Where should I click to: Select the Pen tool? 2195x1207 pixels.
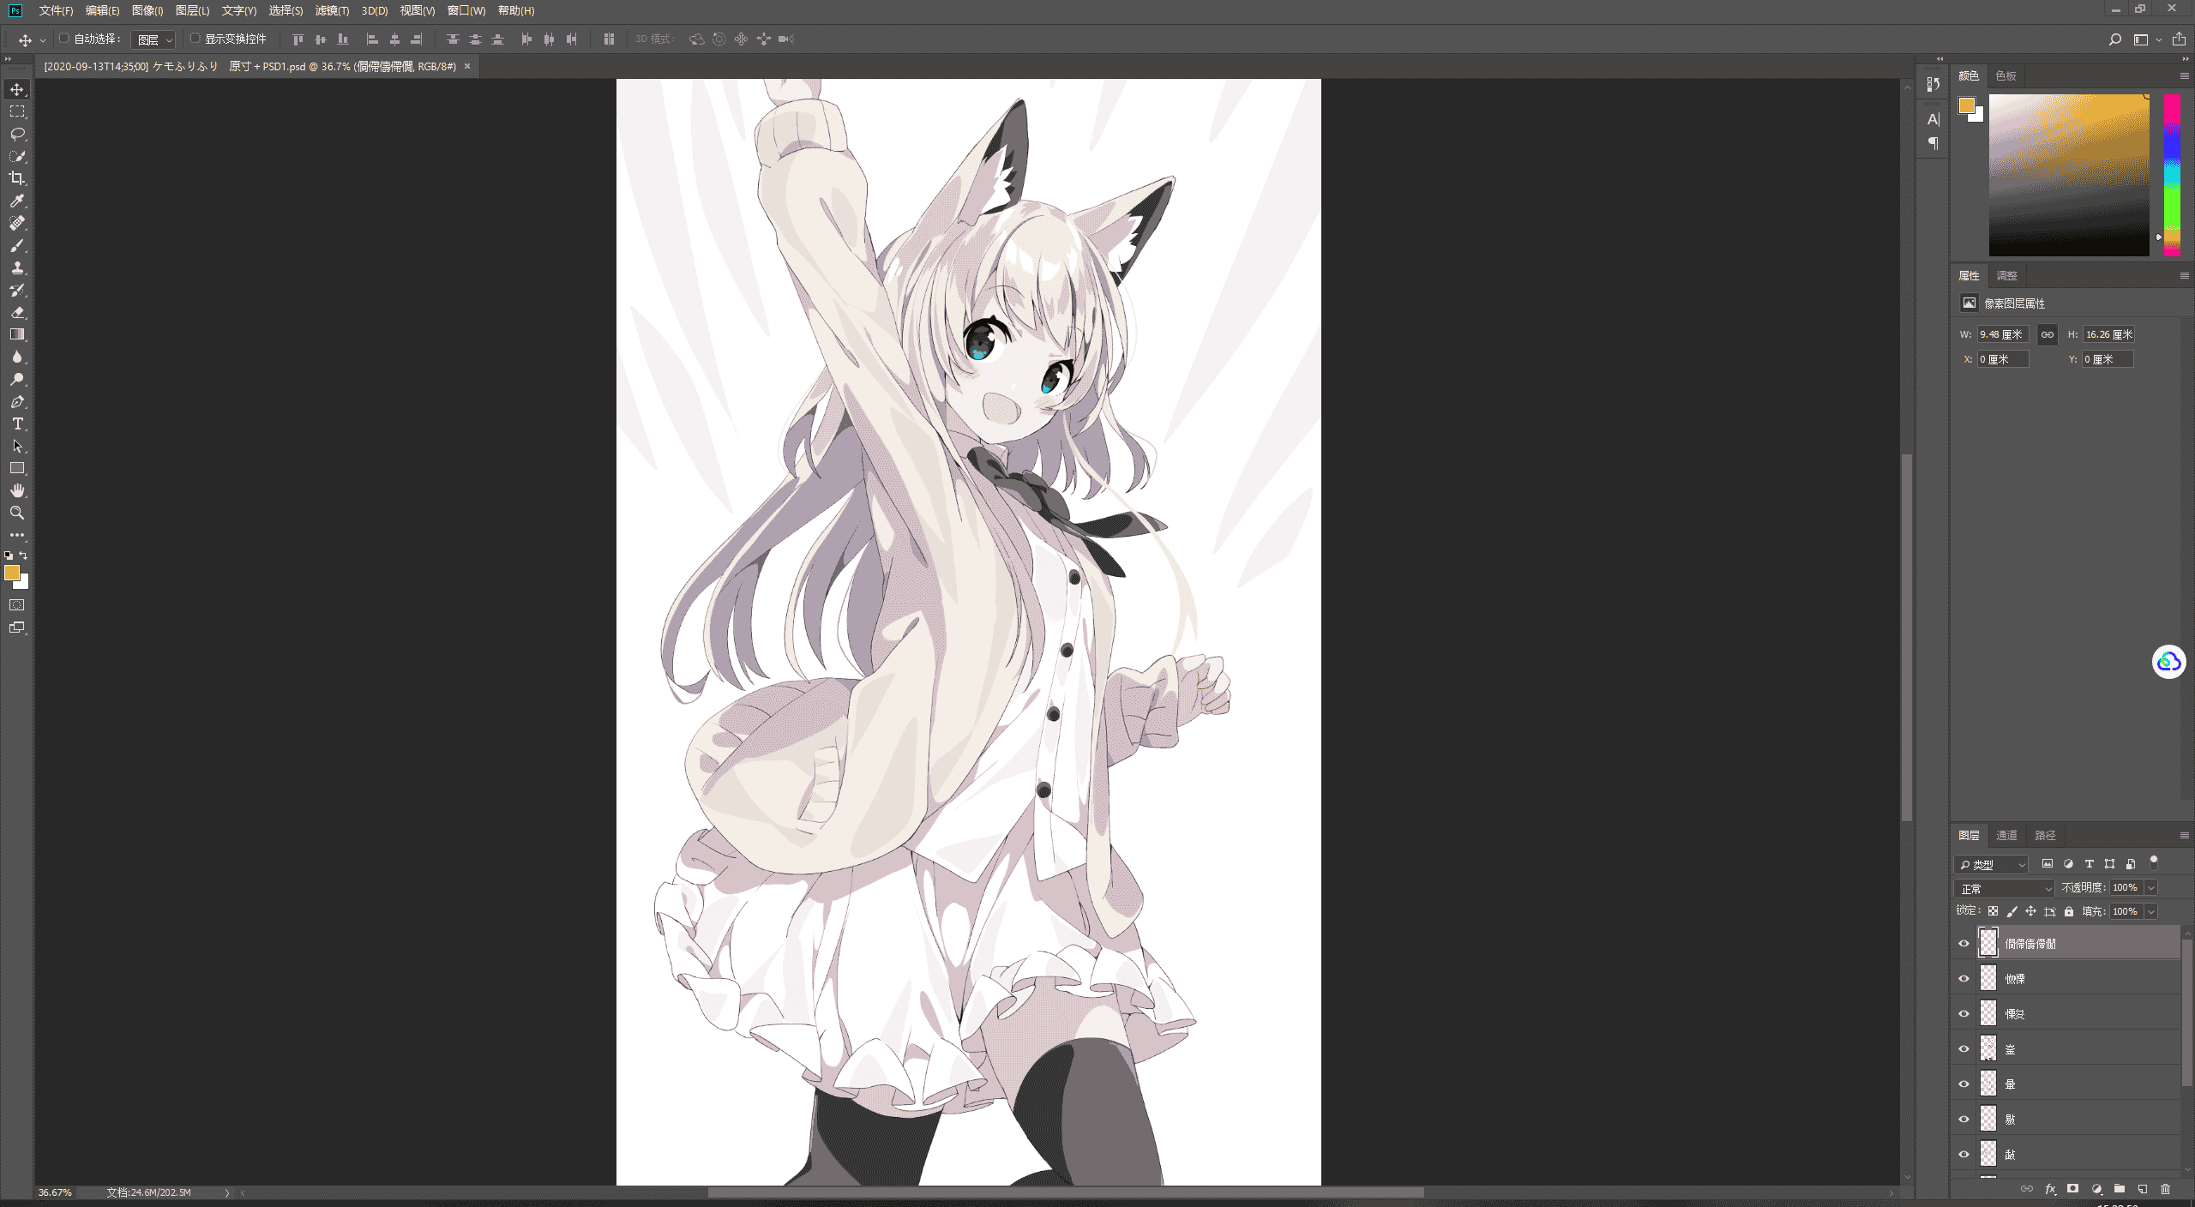tap(17, 401)
